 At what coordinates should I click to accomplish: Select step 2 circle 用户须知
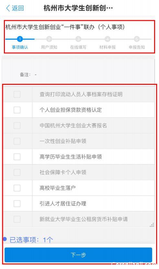(49, 39)
